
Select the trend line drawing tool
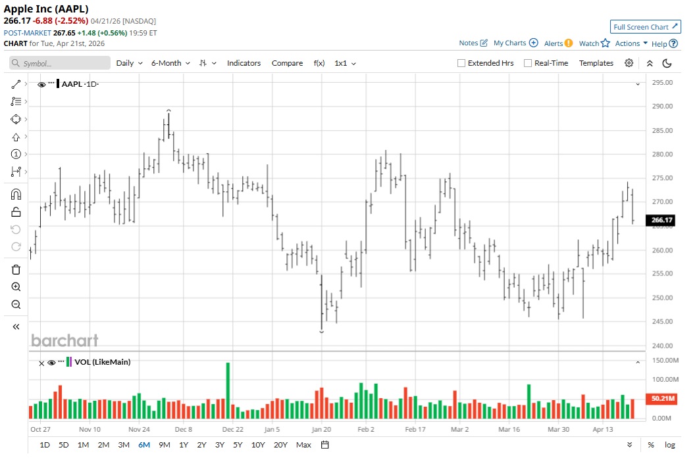(x=16, y=84)
